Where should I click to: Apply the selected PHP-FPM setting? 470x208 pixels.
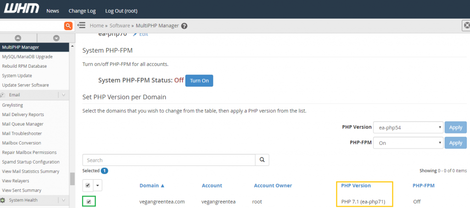click(456, 143)
